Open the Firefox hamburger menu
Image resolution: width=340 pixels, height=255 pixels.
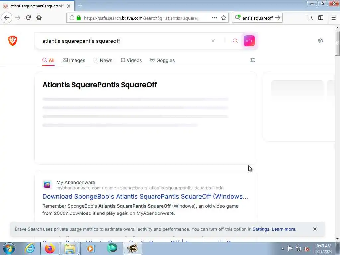[334, 18]
